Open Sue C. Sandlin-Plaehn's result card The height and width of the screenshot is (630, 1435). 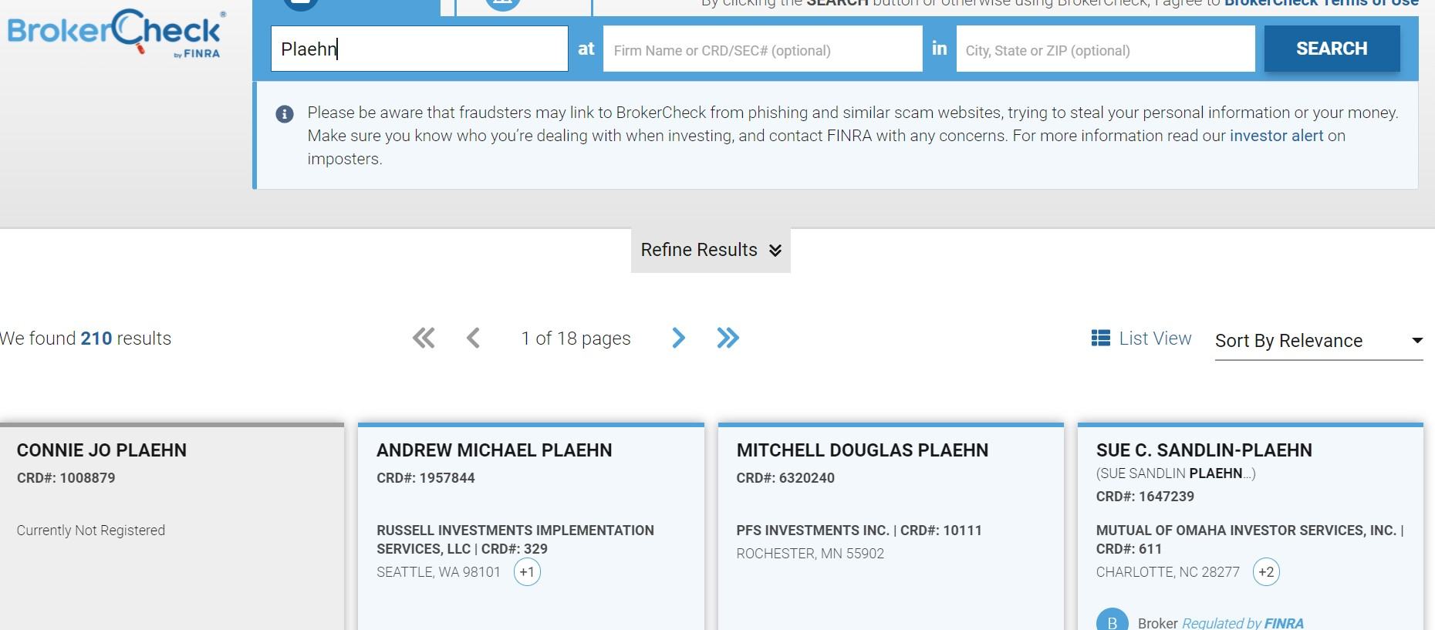(1250, 526)
